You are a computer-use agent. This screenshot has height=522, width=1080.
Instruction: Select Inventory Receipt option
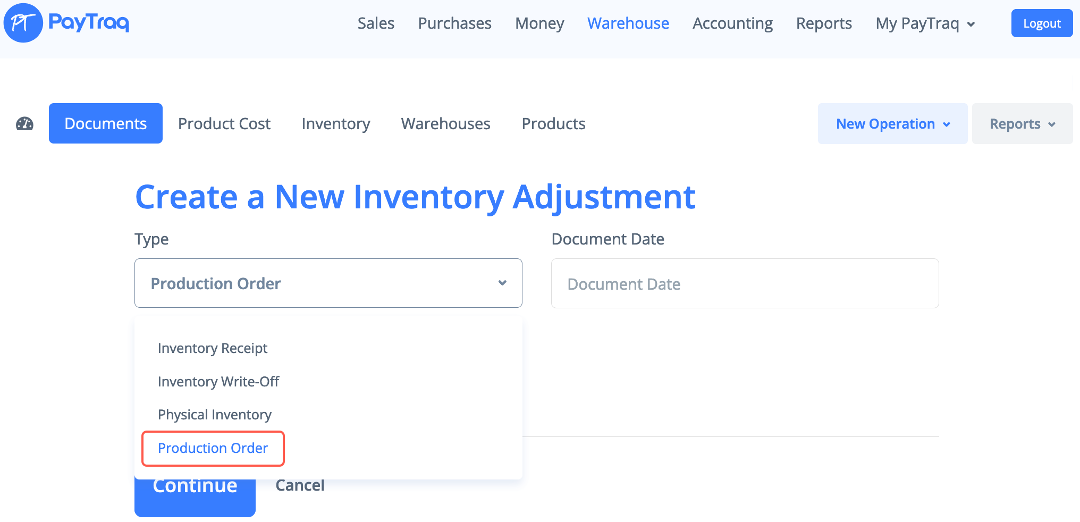coord(212,348)
